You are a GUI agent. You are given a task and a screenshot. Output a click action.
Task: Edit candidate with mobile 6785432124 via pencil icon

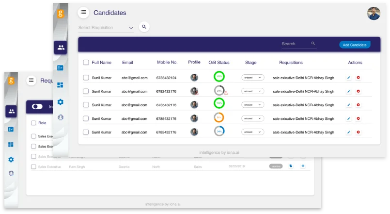pos(349,78)
